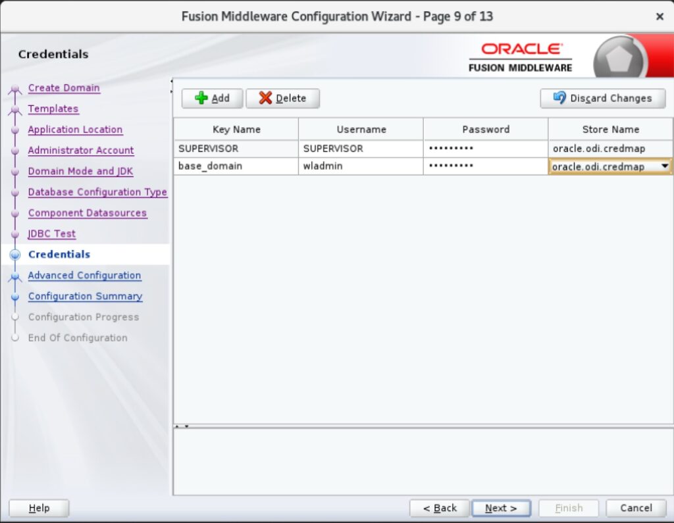This screenshot has width=674, height=523.
Task: Close the Configuration Wizard window
Action: [660, 16]
